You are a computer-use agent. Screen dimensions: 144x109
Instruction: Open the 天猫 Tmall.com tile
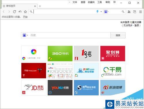[34, 71]
